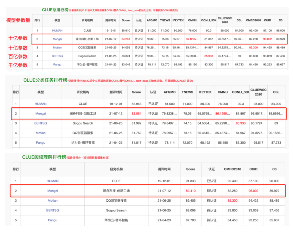The image size is (294, 234).
Task: Click the C3 column header in CLUE总排行榜
Action: [280, 20]
